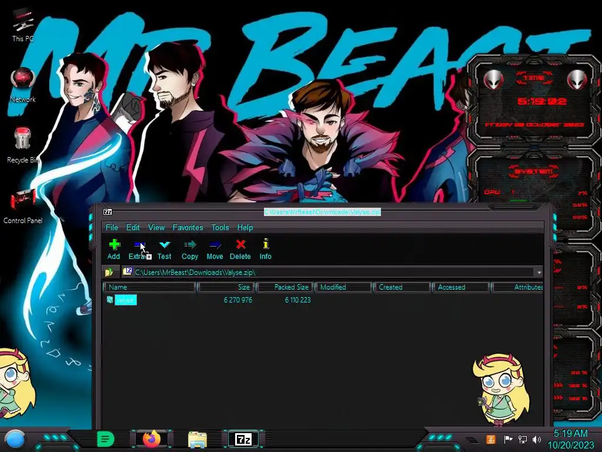
Task: Open the Help menu
Action: pos(245,227)
